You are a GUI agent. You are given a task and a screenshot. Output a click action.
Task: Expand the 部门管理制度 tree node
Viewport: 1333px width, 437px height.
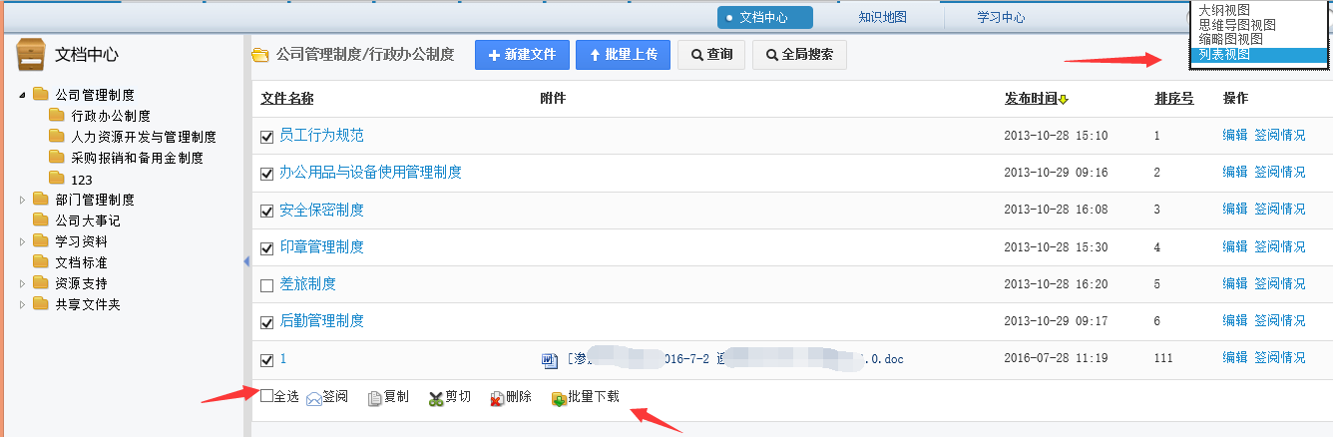click(x=23, y=200)
